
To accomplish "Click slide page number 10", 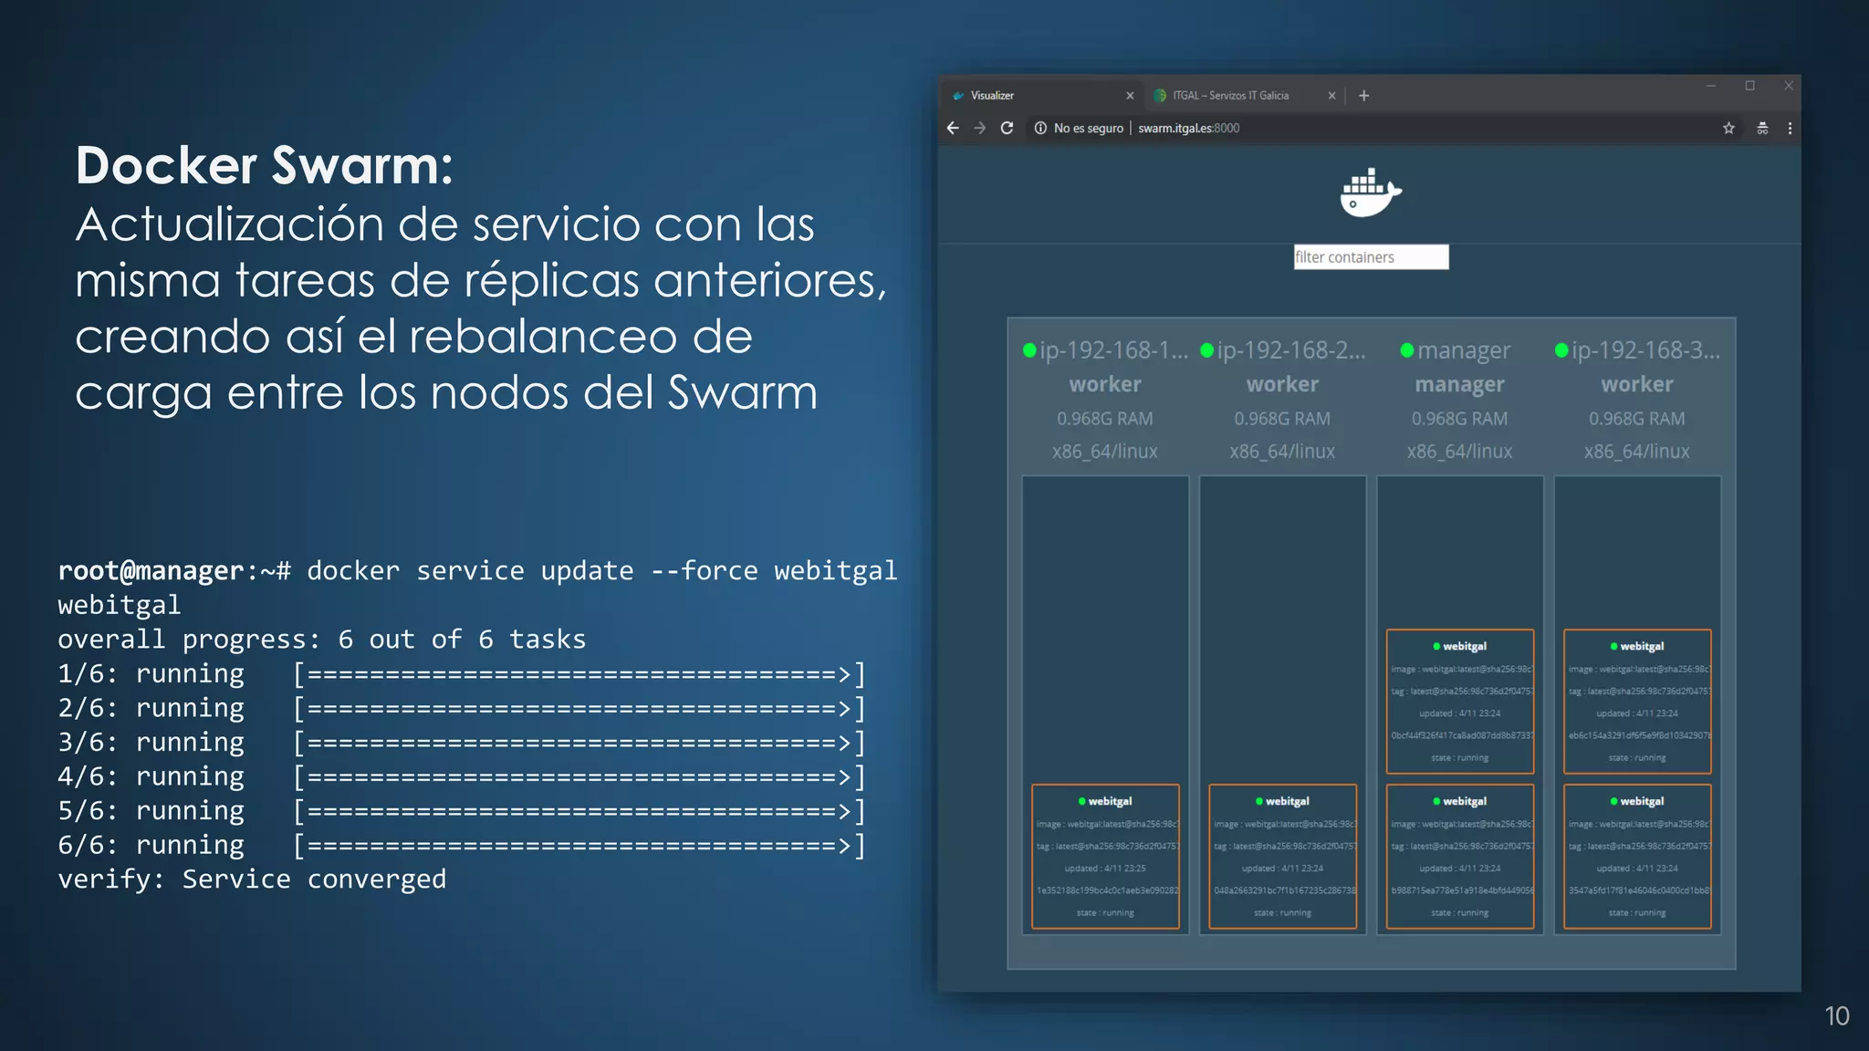I will (x=1837, y=1016).
